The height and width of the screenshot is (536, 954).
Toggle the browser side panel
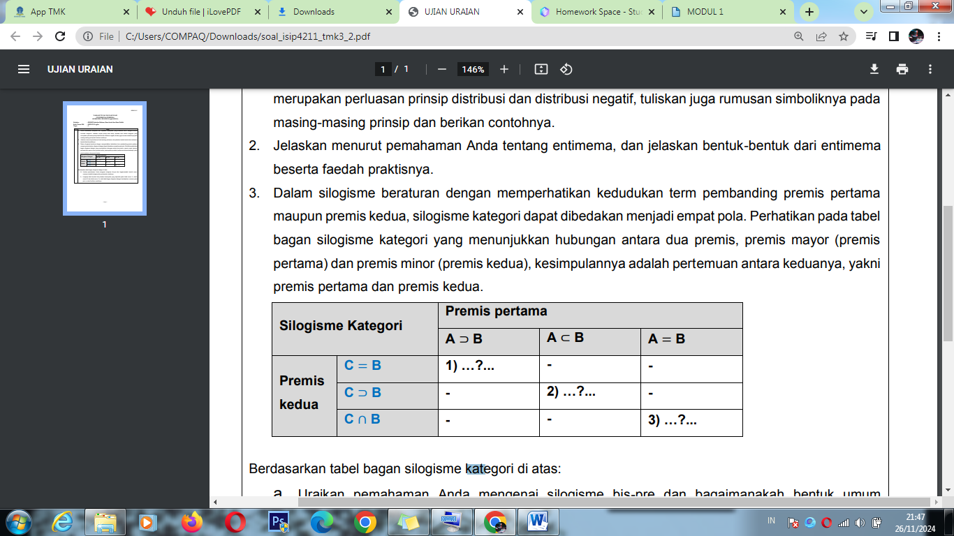point(893,36)
